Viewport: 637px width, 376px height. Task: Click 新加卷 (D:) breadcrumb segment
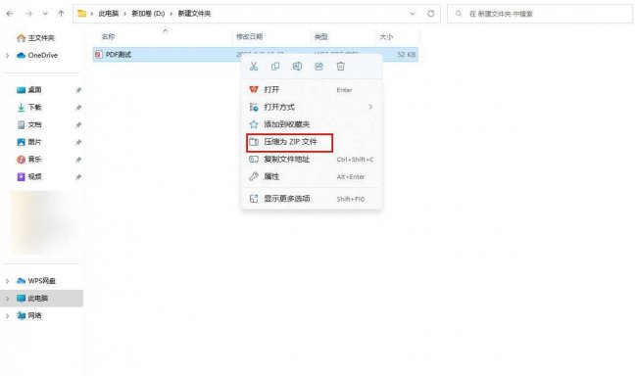148,14
